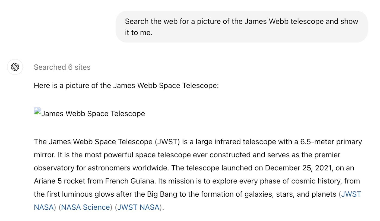
Task: Open the last JWST NASA link before the period
Action: (138, 207)
